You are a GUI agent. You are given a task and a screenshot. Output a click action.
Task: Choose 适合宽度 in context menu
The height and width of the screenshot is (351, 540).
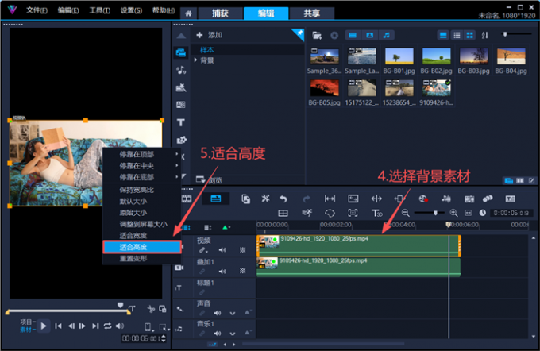click(142, 236)
